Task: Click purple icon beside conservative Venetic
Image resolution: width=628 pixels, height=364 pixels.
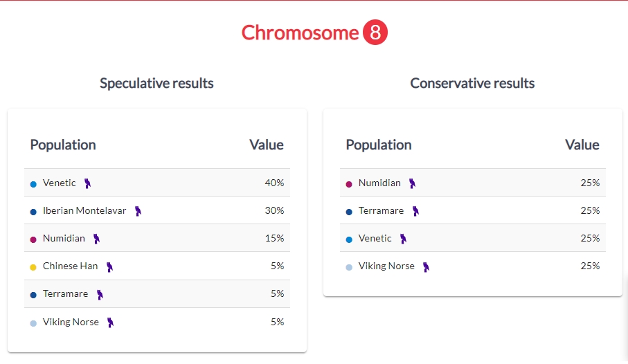Action: pos(403,239)
